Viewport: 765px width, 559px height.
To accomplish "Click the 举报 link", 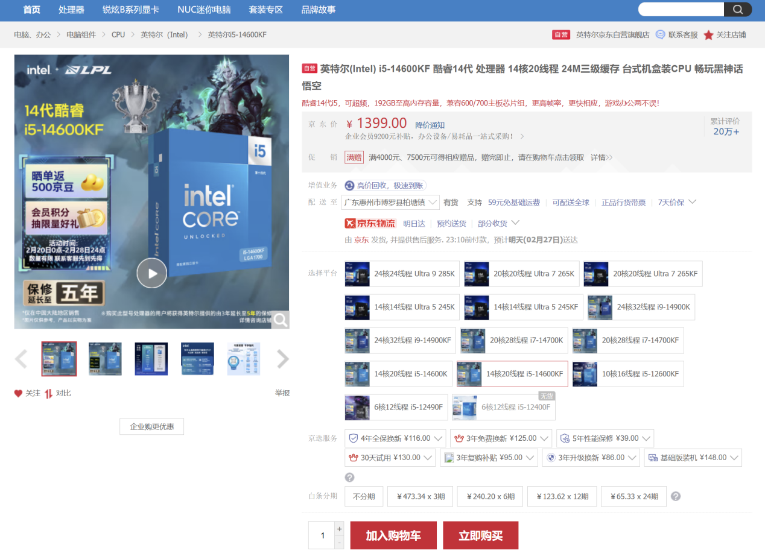I will point(282,393).
